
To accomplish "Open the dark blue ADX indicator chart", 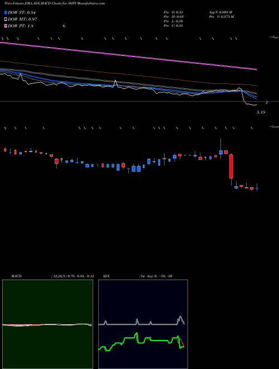I will click(143, 324).
